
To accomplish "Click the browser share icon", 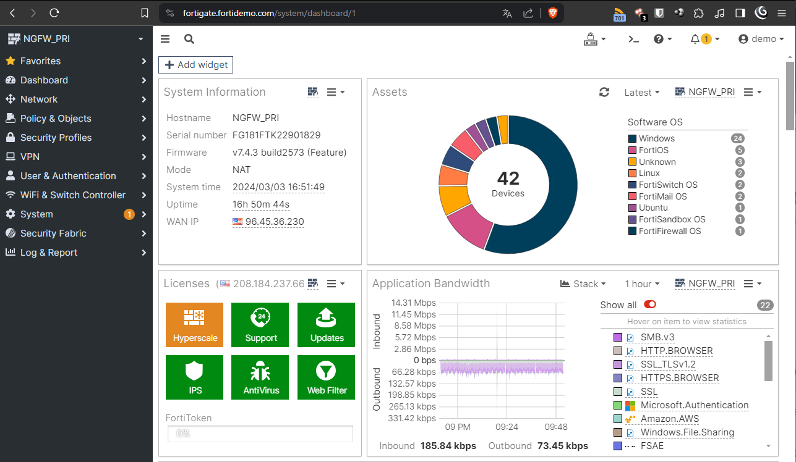I will coord(528,13).
